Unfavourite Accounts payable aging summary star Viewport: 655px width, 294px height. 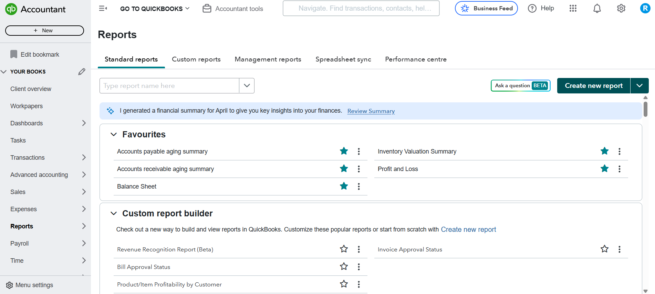[344, 151]
